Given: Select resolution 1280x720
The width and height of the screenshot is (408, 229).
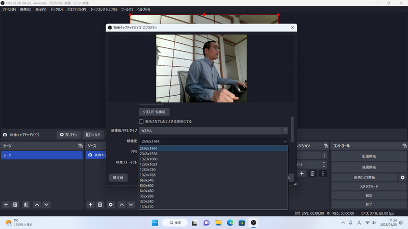Looking at the screenshot, I should pyautogui.click(x=213, y=169).
